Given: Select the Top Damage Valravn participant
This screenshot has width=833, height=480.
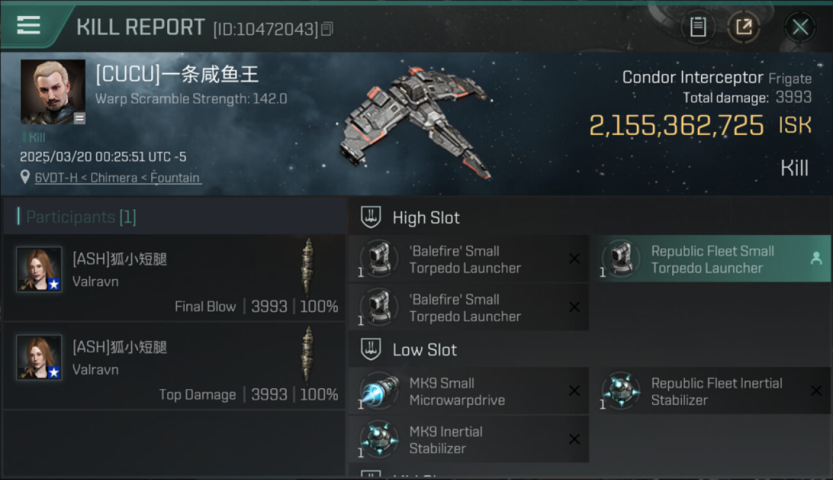Looking at the screenshot, I should [174, 366].
